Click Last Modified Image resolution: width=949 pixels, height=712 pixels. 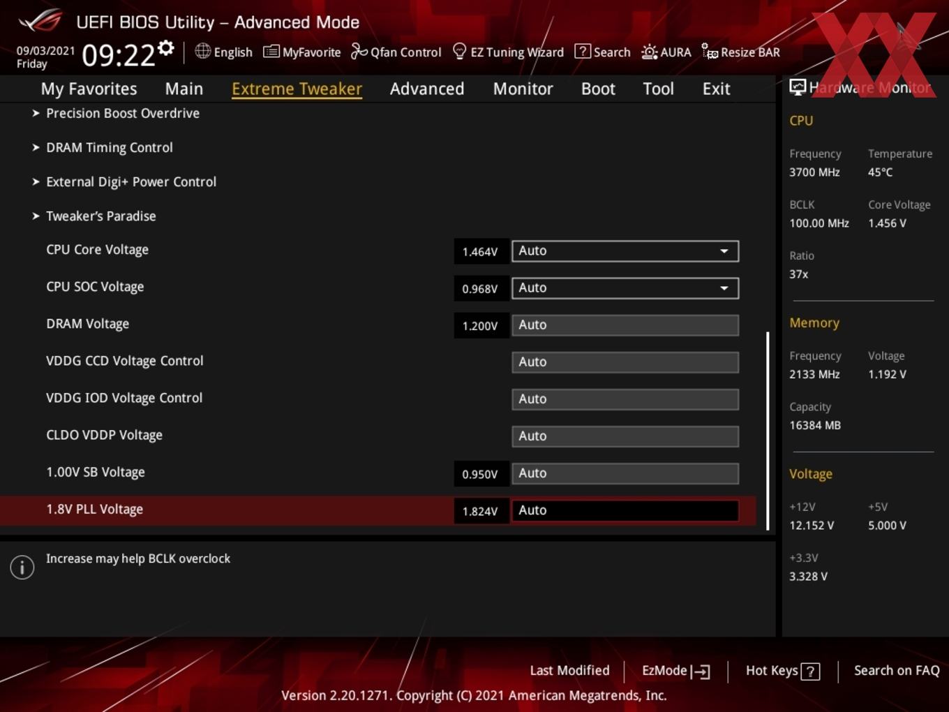point(569,670)
